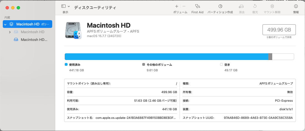Click the ディスクユーティリティ window title

[95, 8]
